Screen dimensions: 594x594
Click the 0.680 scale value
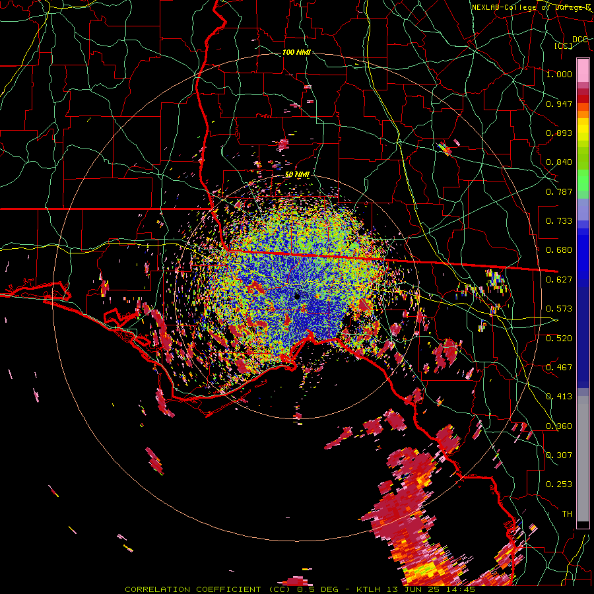click(x=559, y=250)
